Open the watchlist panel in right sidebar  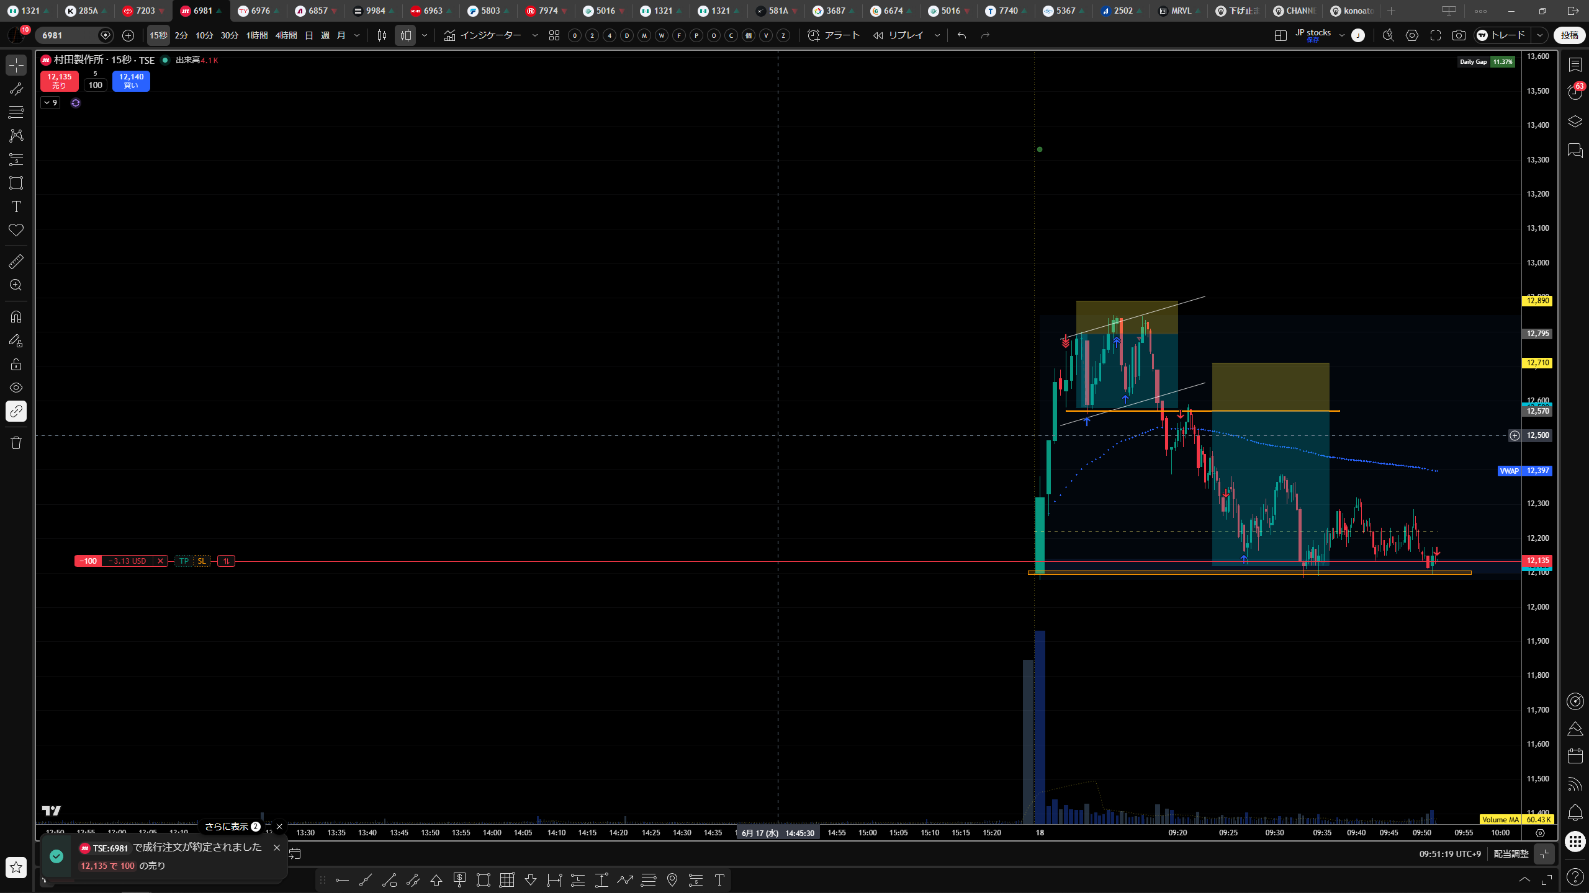coord(1575,64)
